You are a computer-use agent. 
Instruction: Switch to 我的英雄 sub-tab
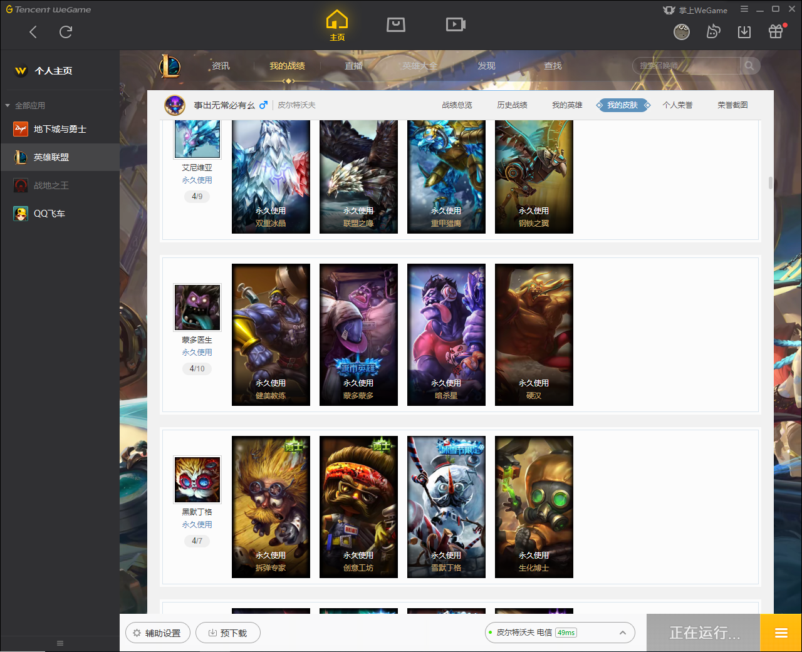[x=567, y=105]
